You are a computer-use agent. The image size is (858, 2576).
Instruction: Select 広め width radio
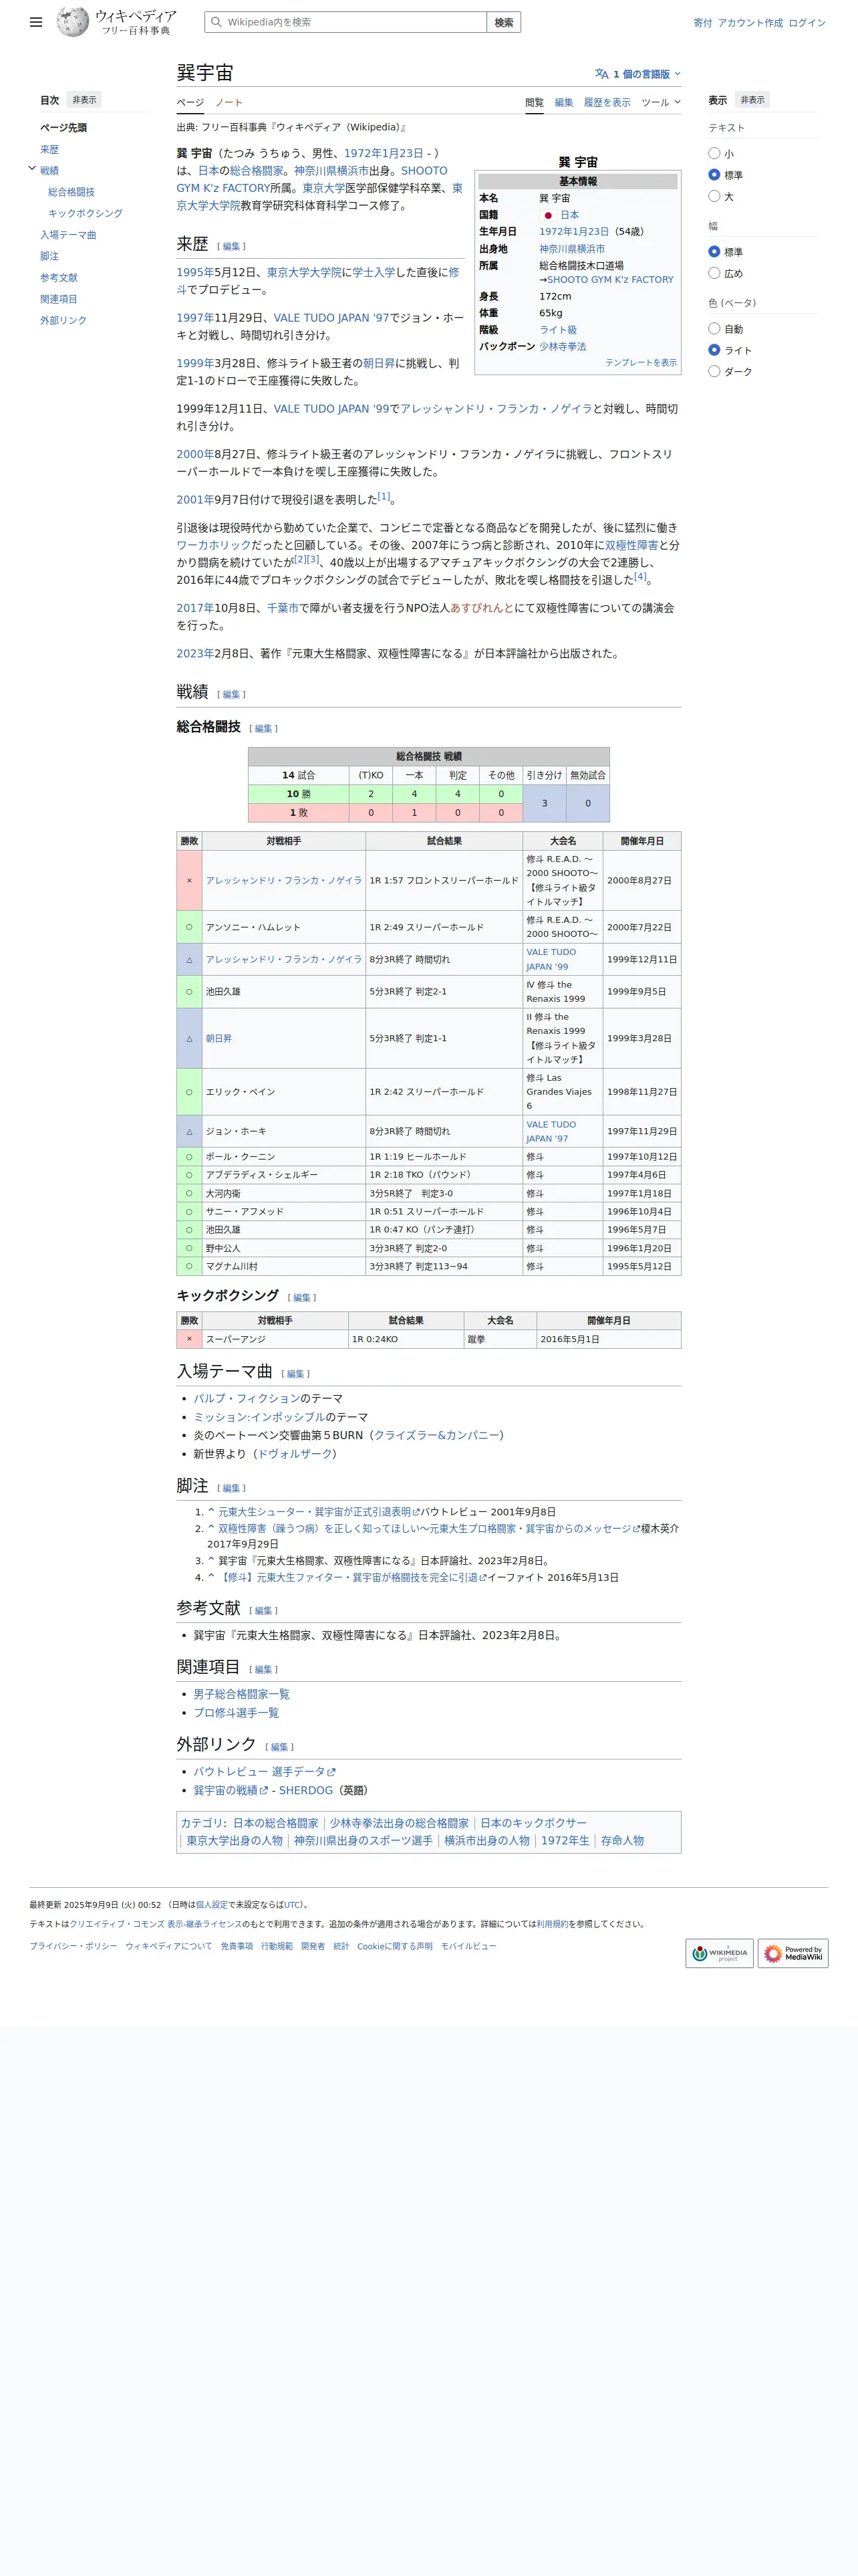tap(714, 273)
